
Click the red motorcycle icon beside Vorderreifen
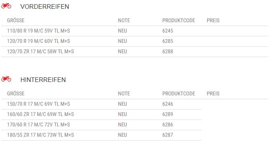point(6,6)
